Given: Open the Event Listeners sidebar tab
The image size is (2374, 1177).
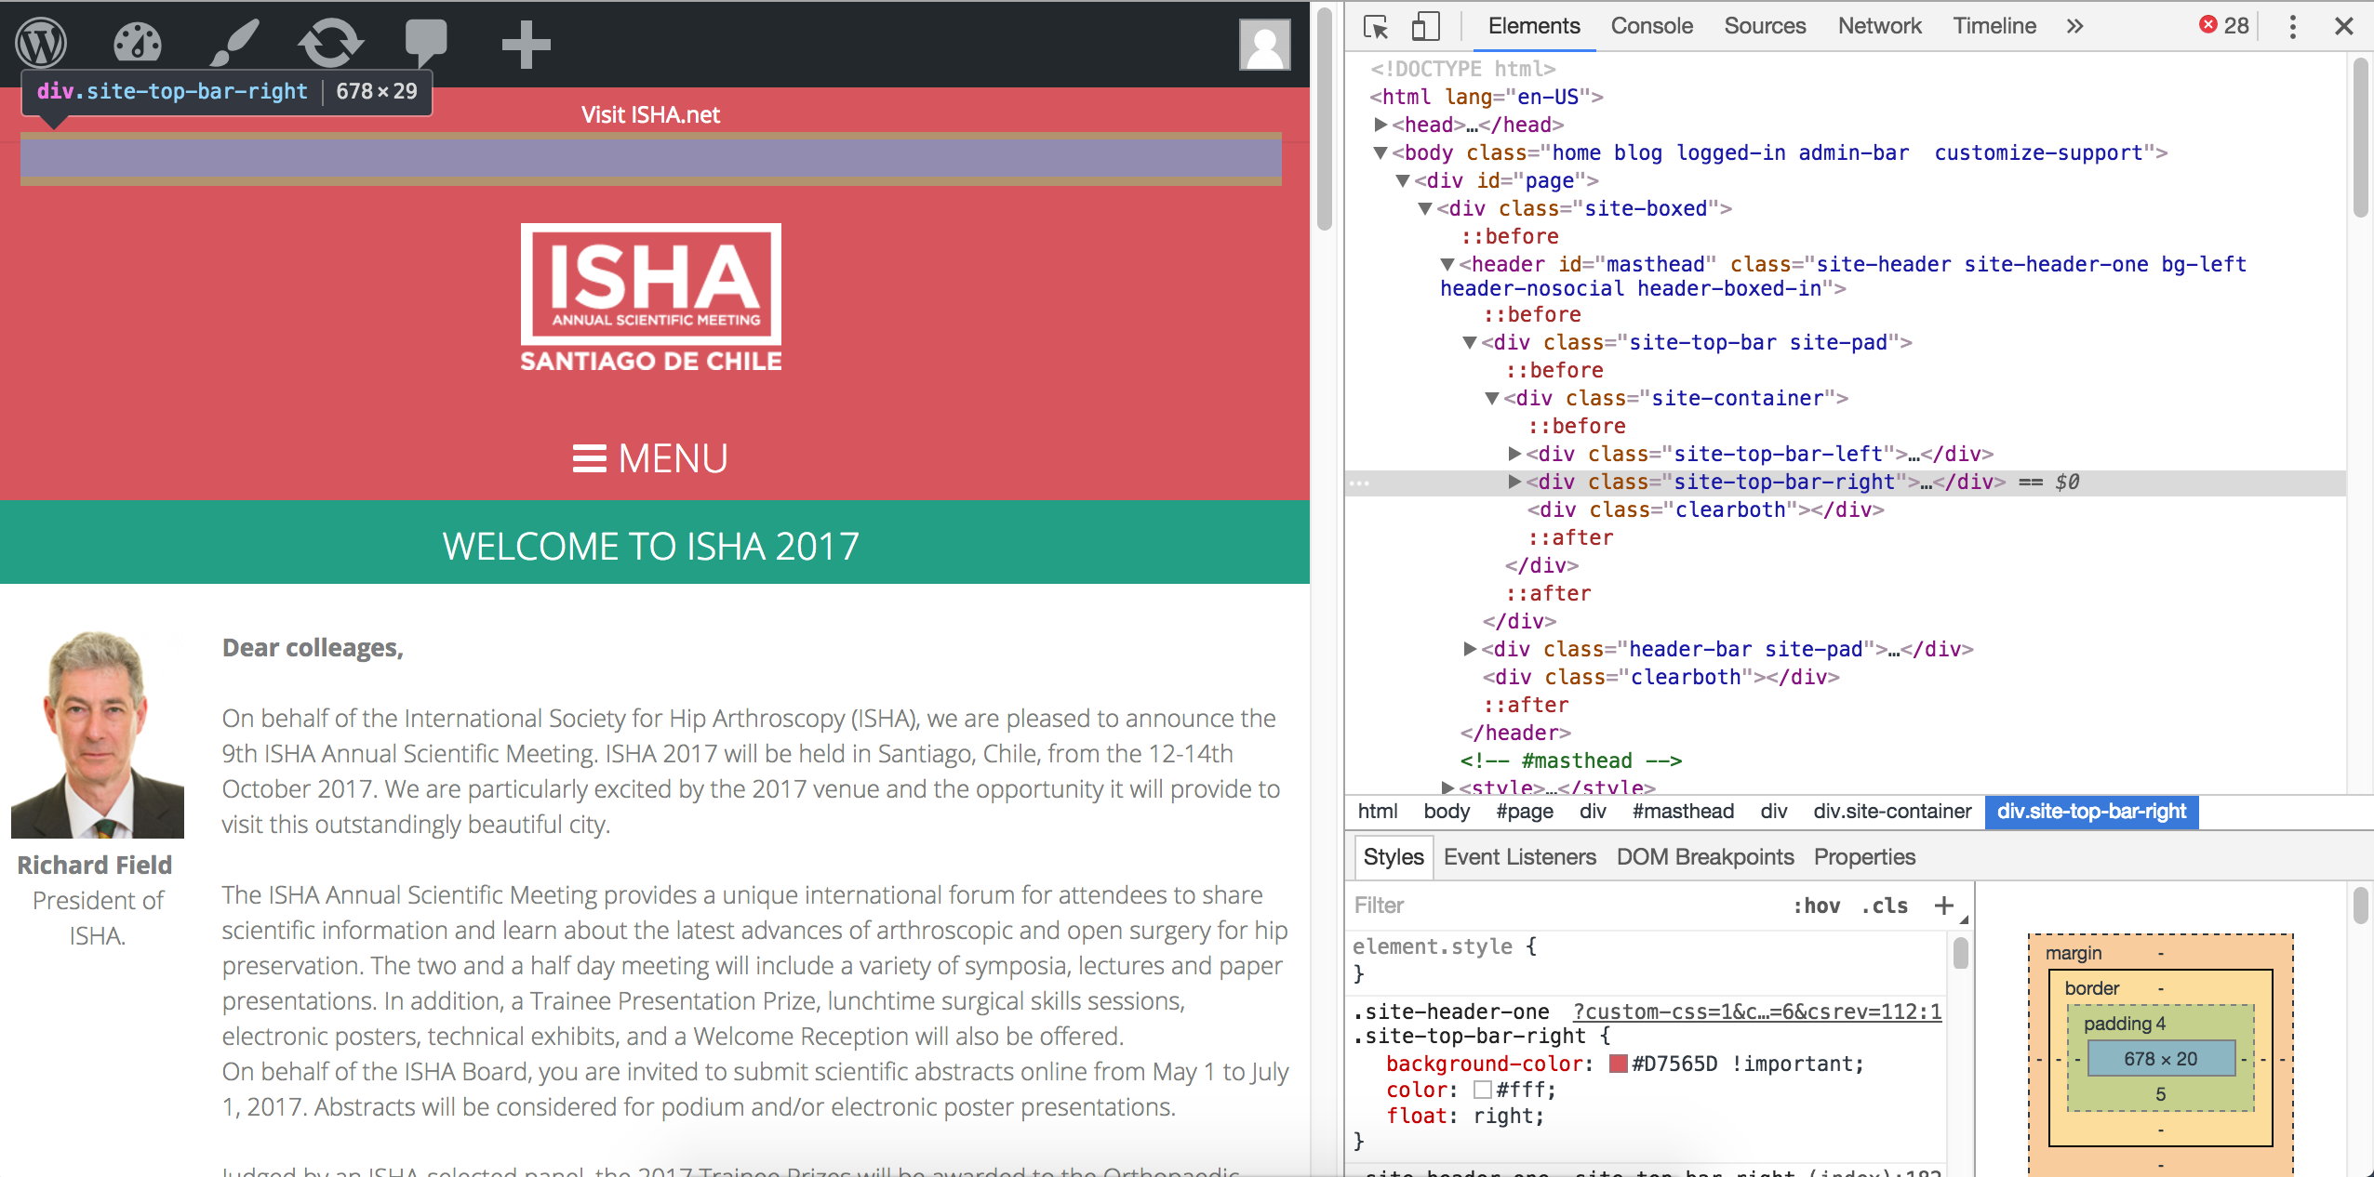Looking at the screenshot, I should coord(1519,857).
